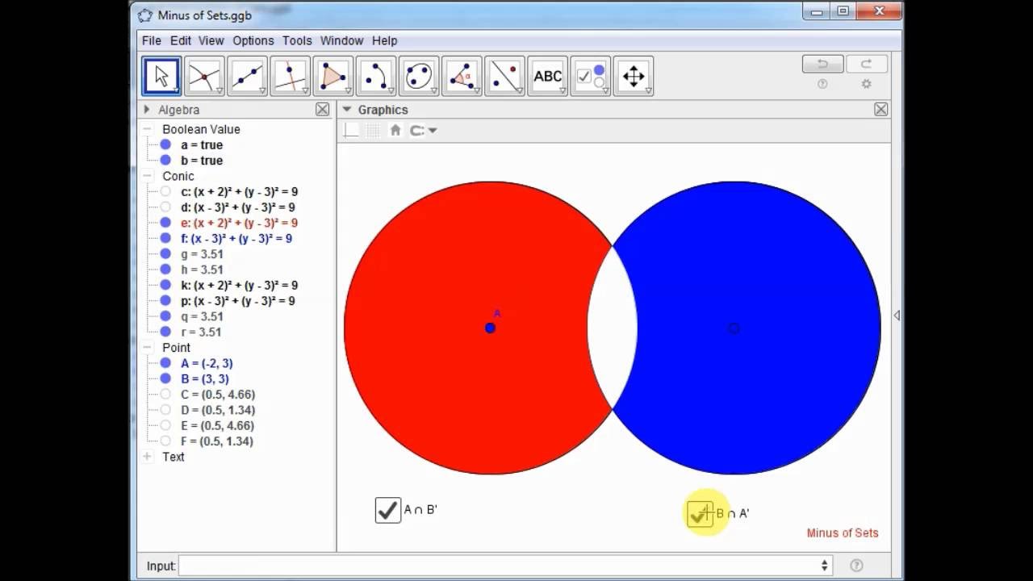Uncheck the B ∩ A' checkbox
This screenshot has height=581, width=1033.
(700, 513)
